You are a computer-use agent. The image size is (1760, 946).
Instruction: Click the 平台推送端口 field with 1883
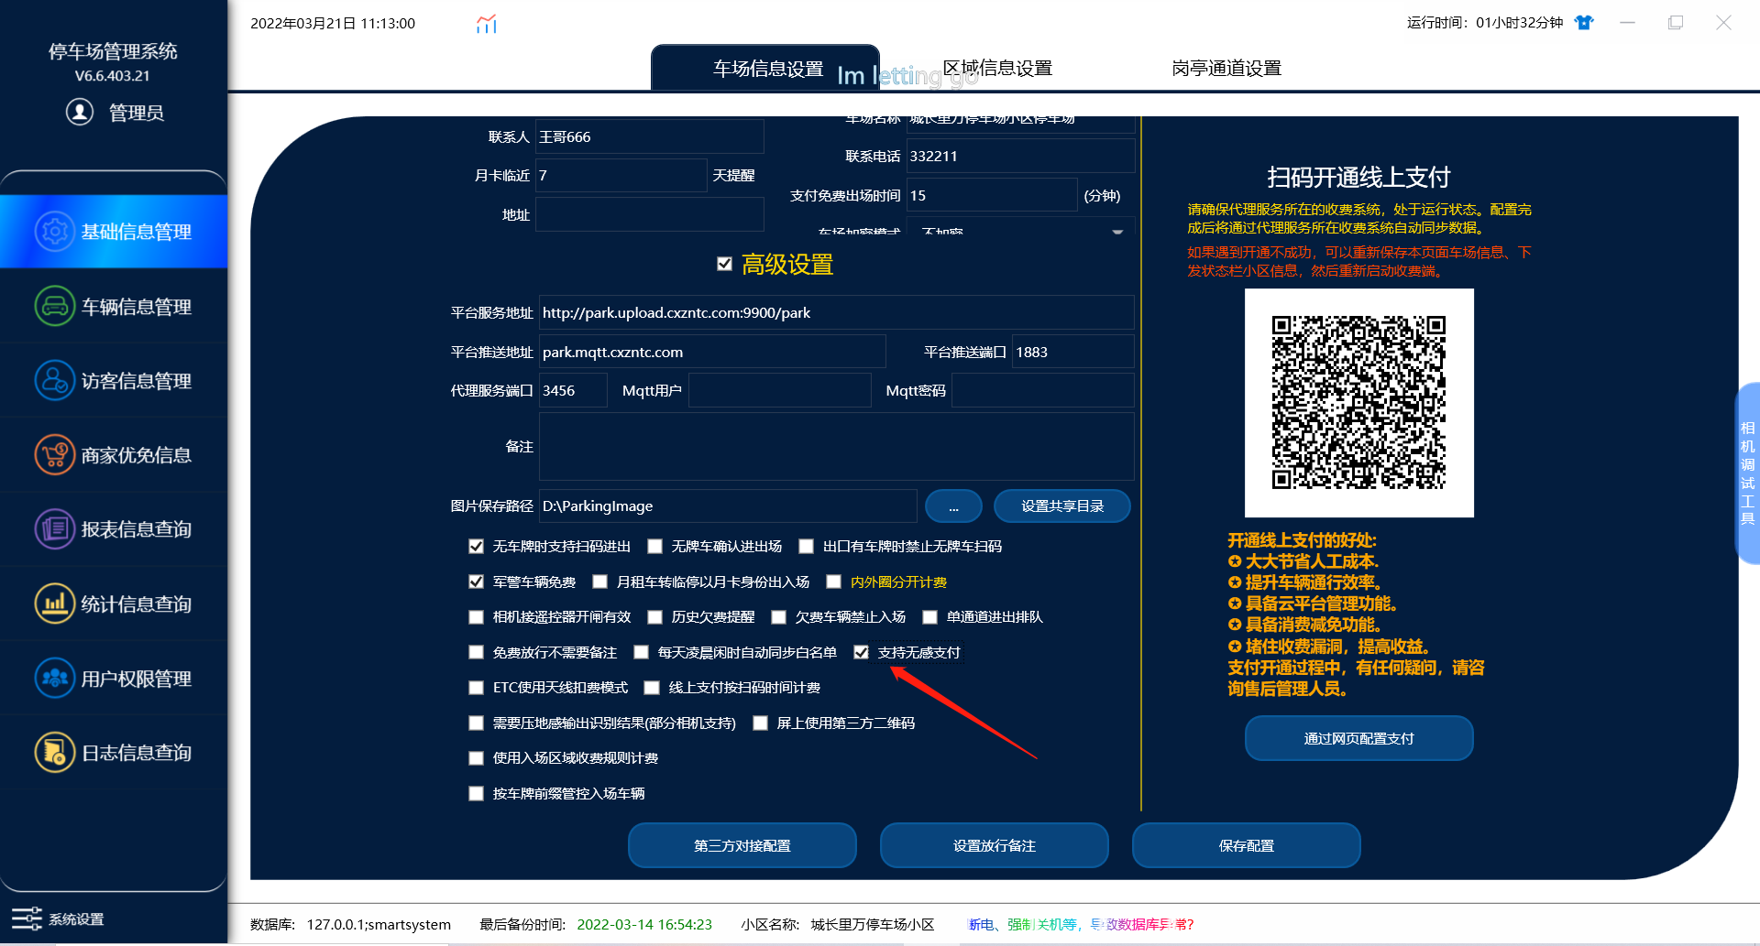1072,352
